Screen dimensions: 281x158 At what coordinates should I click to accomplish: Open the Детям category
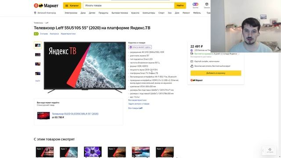[x=92, y=13]
